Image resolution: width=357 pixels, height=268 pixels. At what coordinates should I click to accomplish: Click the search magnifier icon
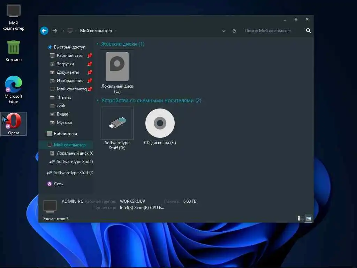click(308, 31)
